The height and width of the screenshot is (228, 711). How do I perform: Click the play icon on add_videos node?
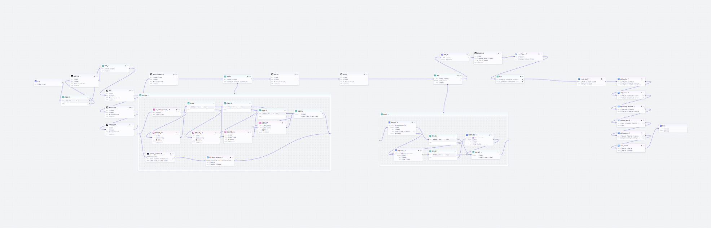click(x=641, y=93)
